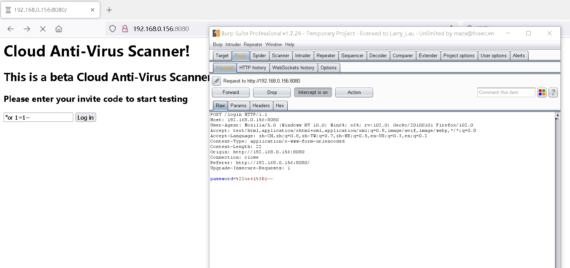The image size is (570, 268).
Task: Open the Decoder tab
Action: tap(378, 56)
